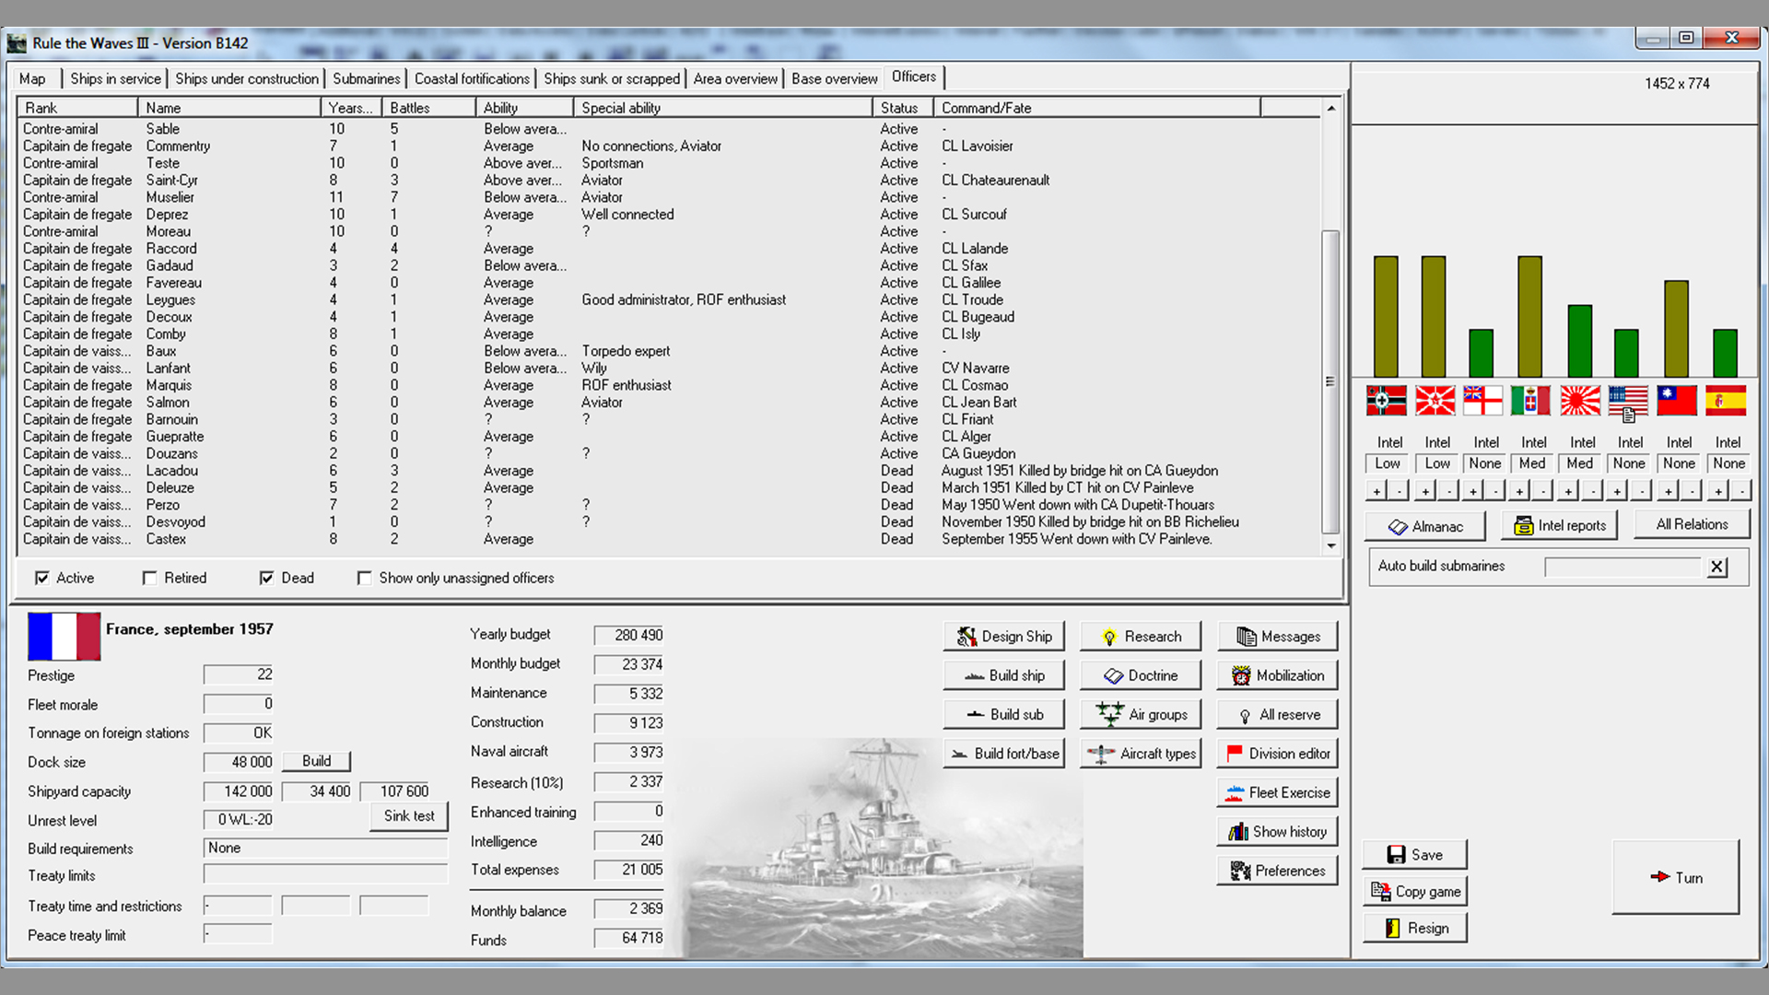Click the German flag icon

coord(1387,401)
